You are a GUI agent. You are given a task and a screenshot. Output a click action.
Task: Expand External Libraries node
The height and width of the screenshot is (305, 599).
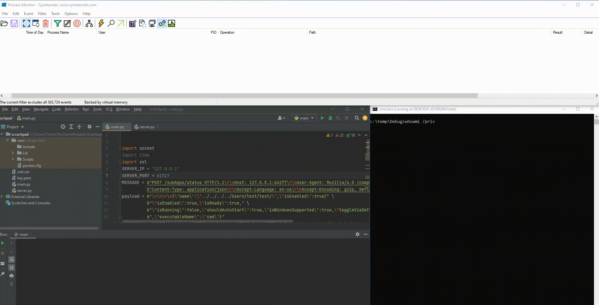[x=2, y=196]
